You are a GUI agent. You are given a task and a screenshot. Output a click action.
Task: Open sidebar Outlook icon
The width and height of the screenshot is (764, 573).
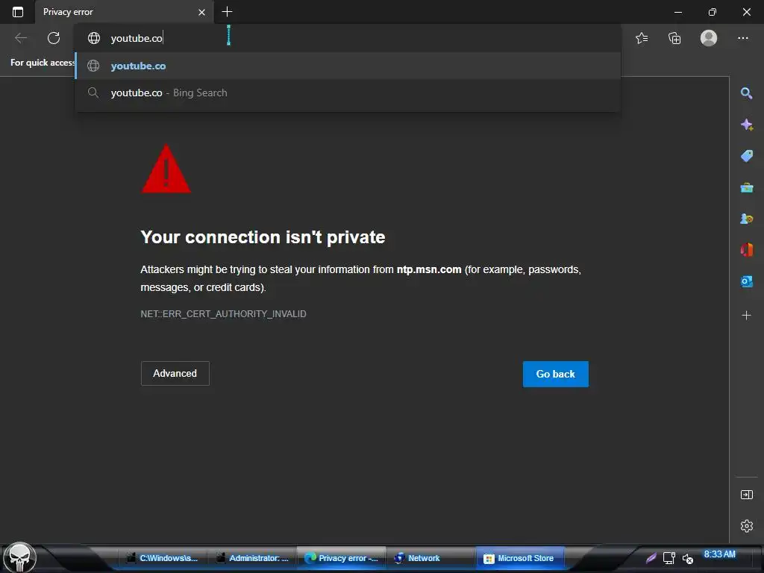[746, 281]
